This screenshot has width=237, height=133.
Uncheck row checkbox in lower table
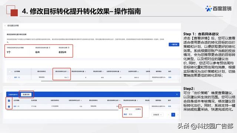coord(9,106)
